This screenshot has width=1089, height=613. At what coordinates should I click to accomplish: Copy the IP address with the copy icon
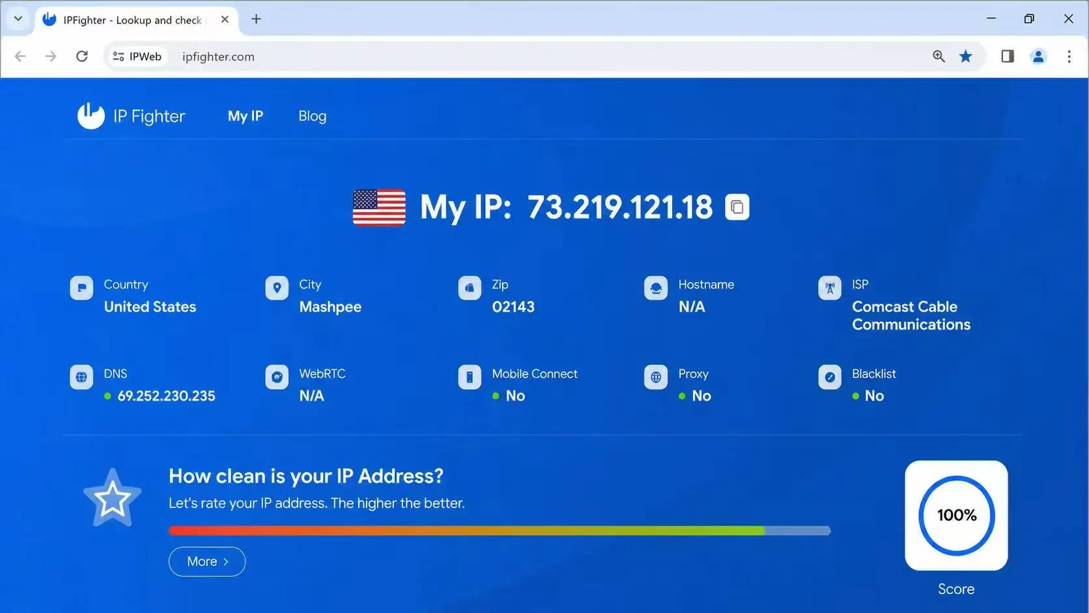click(737, 207)
